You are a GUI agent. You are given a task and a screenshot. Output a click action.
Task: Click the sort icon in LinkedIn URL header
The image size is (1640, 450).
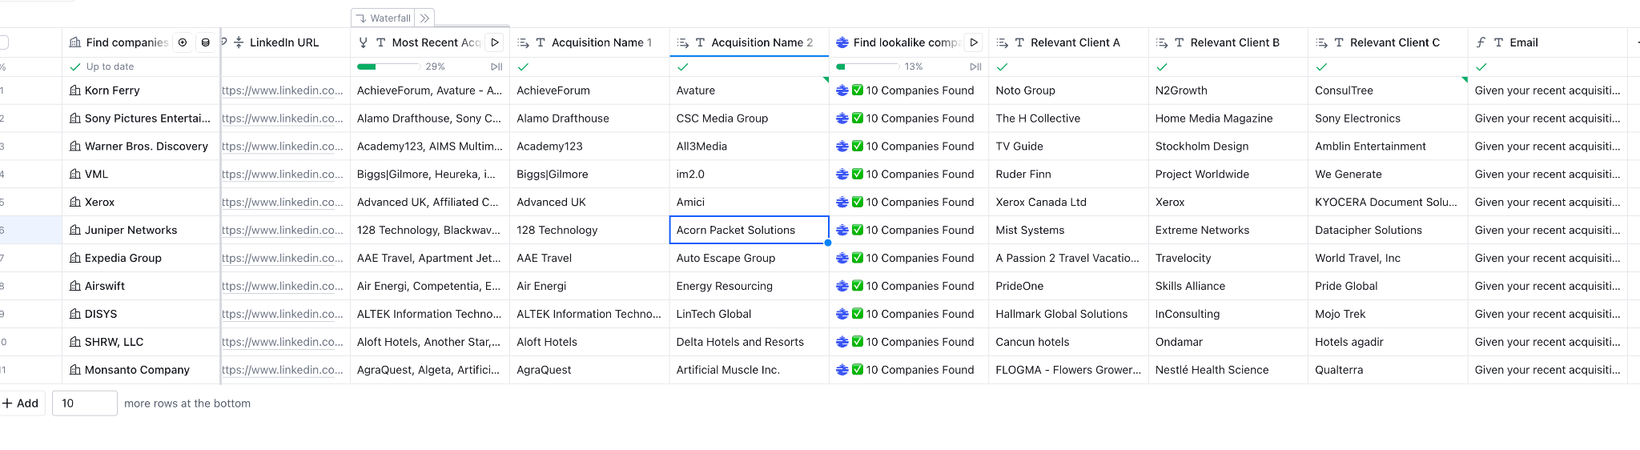[239, 42]
